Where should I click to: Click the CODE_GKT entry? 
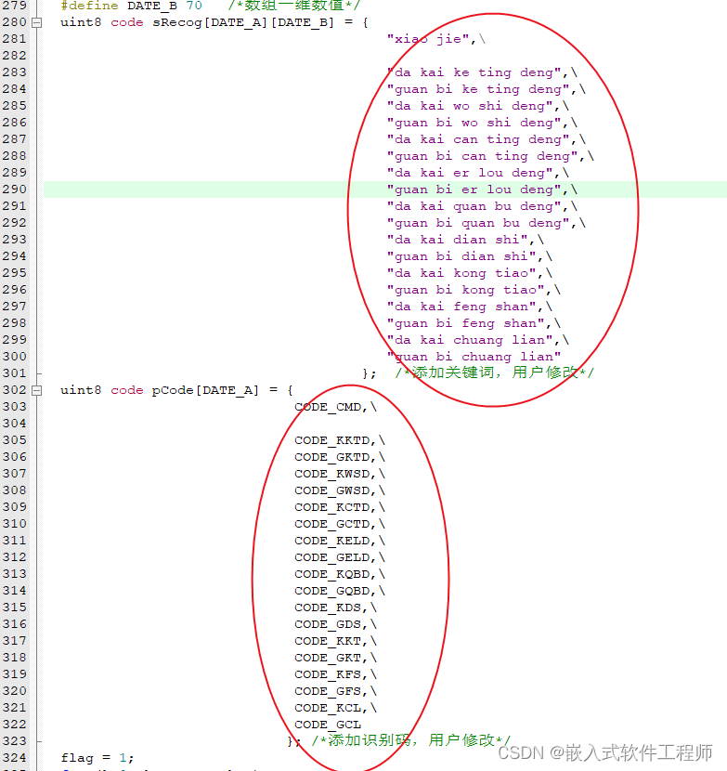tap(328, 658)
